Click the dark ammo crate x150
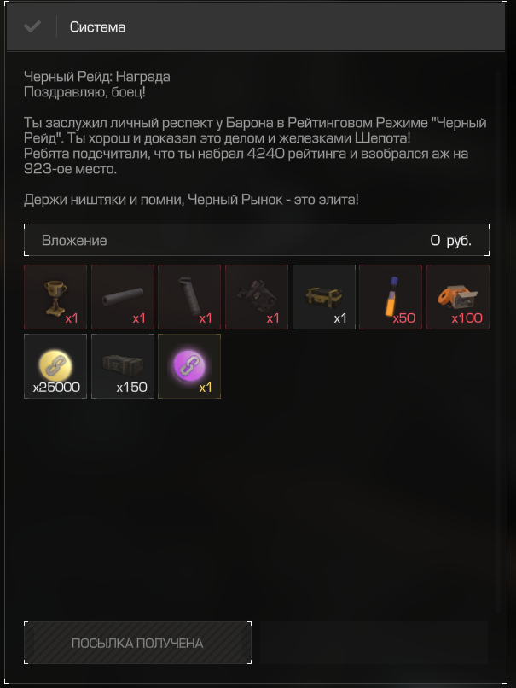The image size is (516, 688). click(123, 366)
